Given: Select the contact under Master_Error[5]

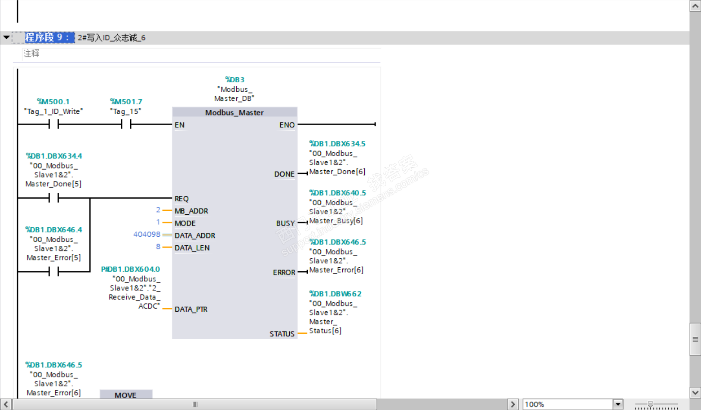Looking at the screenshot, I should [54, 272].
